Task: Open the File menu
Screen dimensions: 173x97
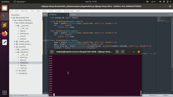Action: [x=12, y=11]
